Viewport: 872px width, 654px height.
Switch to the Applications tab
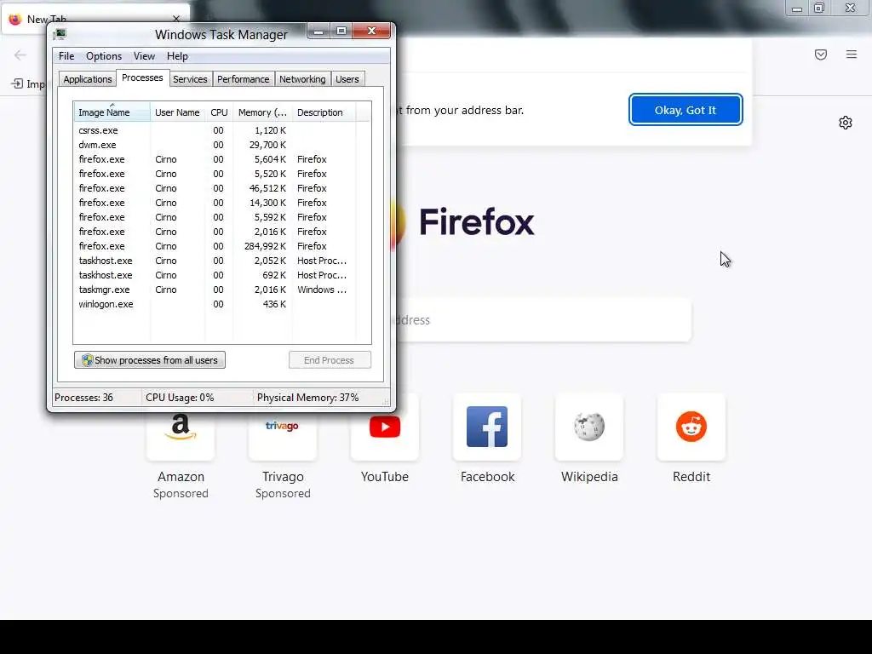click(x=88, y=79)
